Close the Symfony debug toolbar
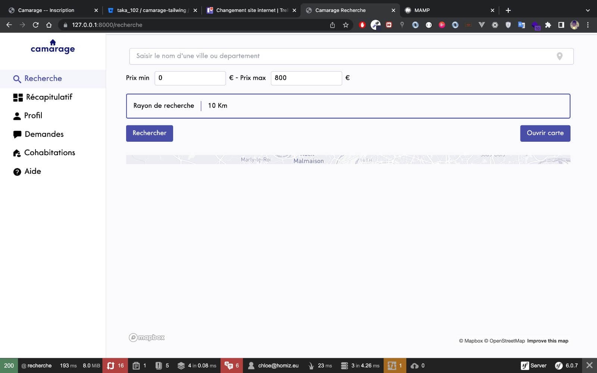The width and height of the screenshot is (597, 373). [x=590, y=366]
